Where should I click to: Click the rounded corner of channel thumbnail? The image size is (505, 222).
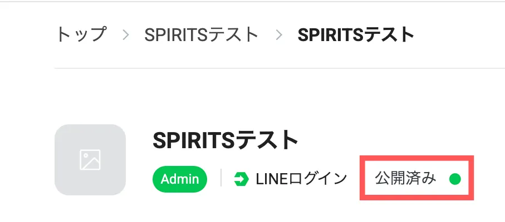pos(58,128)
